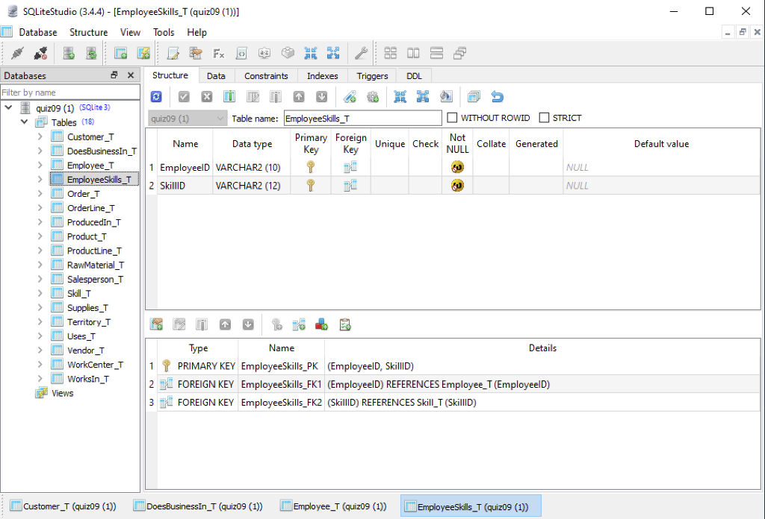Click the VARCHAR2 (12) data type cell
Viewport: 765px width, 519px height.
coord(251,186)
